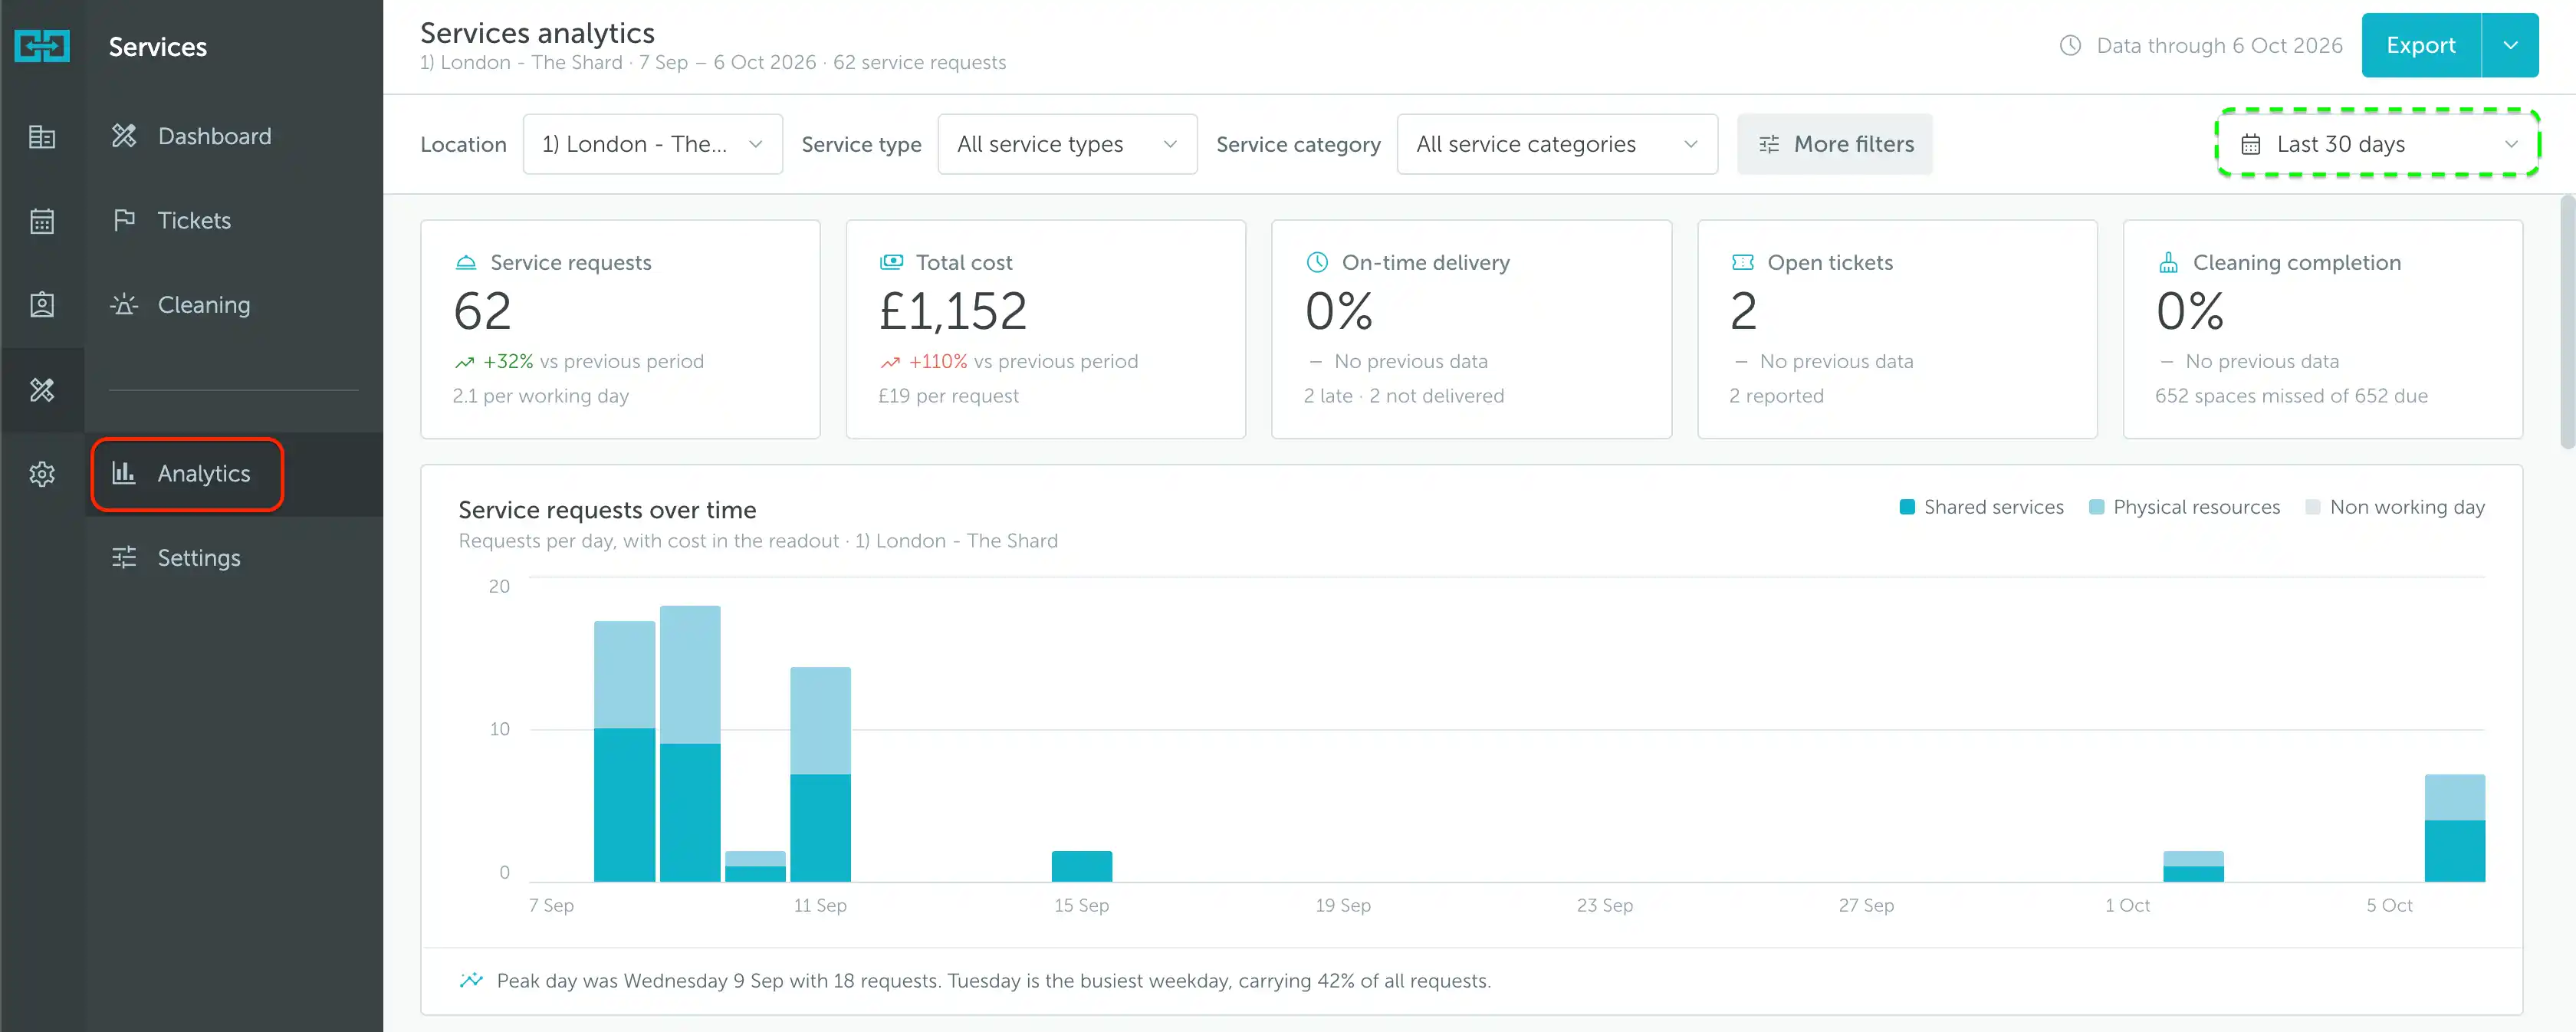This screenshot has width=2576, height=1032.
Task: Click the Total cost card value £1,152
Action: [x=952, y=311]
